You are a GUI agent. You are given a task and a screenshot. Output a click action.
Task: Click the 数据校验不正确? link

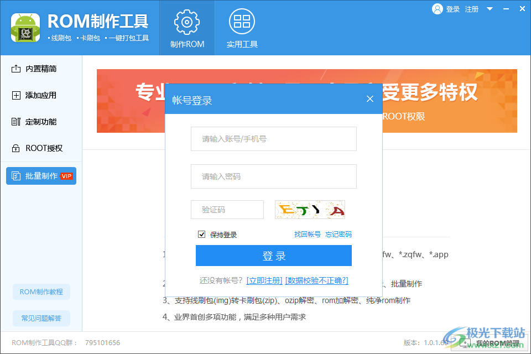point(316,280)
